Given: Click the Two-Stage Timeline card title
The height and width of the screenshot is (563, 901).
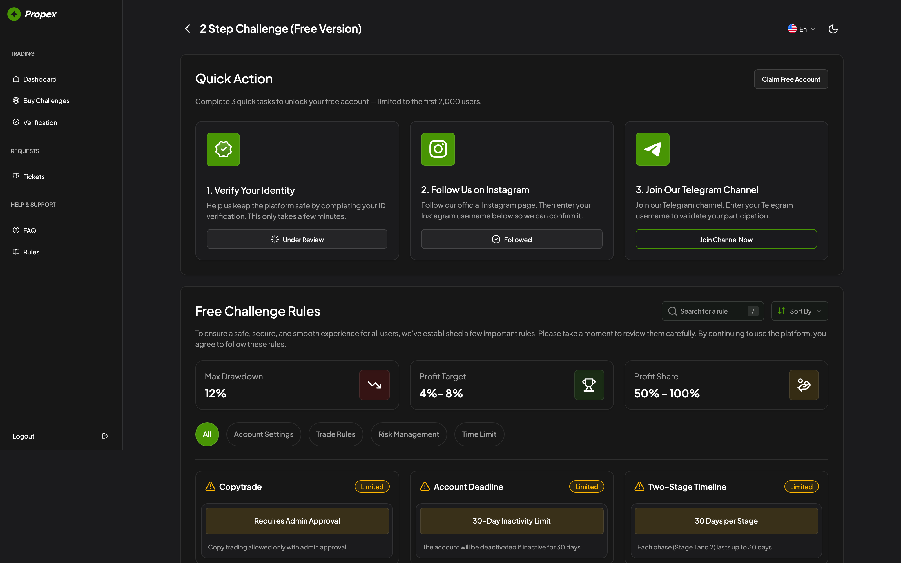Looking at the screenshot, I should coord(687,487).
